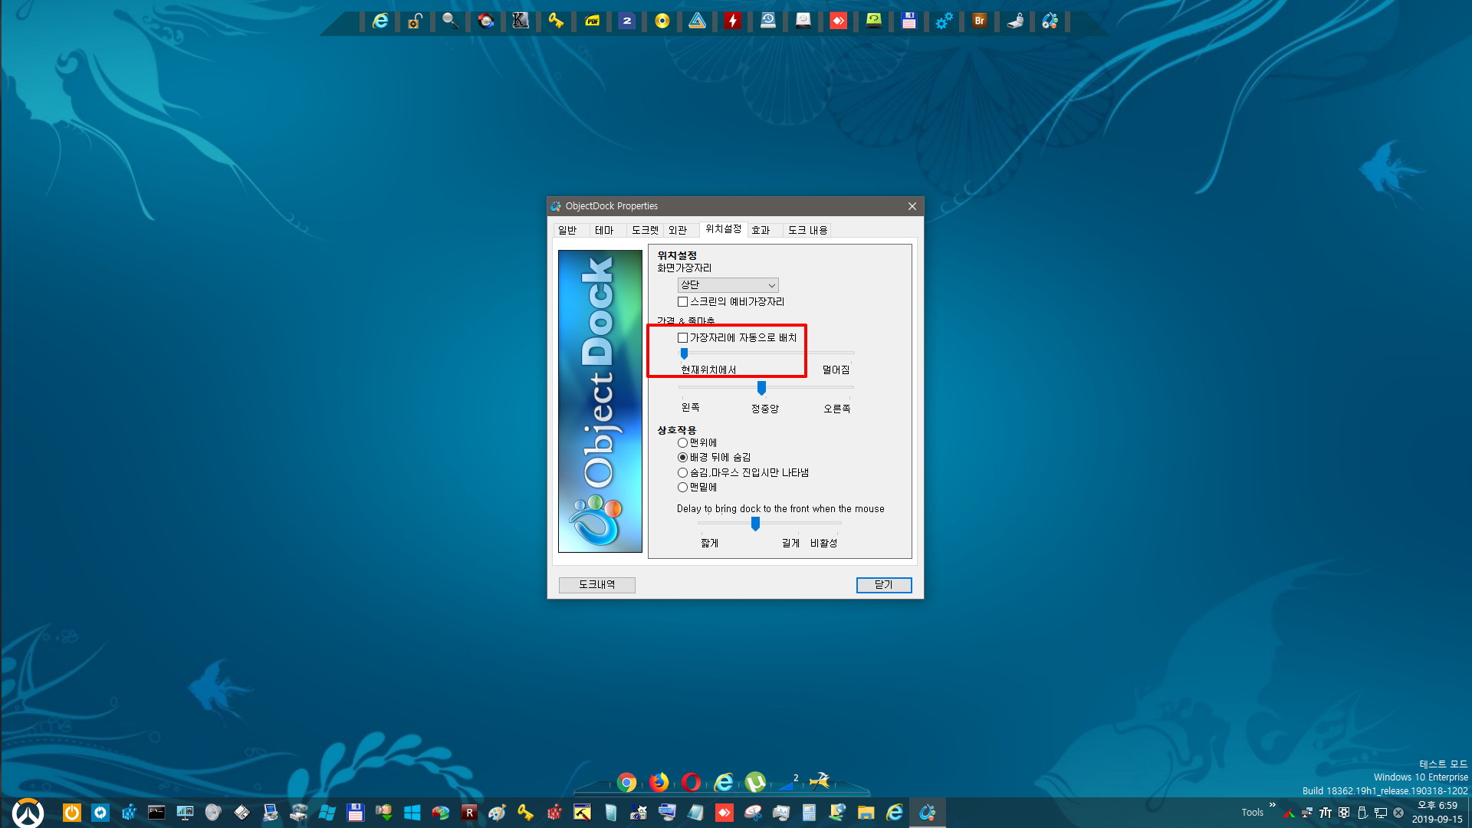Open the red lightning bolt app in top dock
This screenshot has height=828, width=1472.
733,21
